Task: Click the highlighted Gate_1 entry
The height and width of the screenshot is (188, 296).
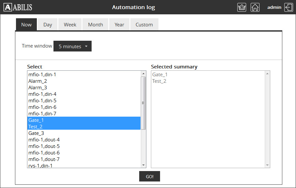Action: (36, 120)
